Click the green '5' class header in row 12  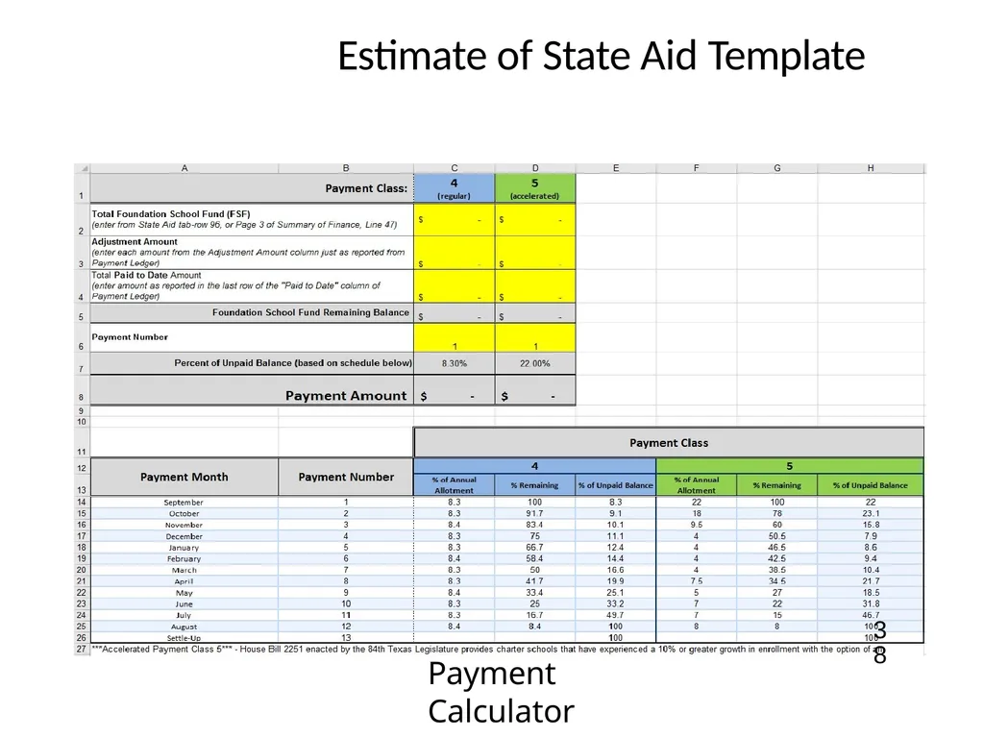pyautogui.click(x=790, y=466)
